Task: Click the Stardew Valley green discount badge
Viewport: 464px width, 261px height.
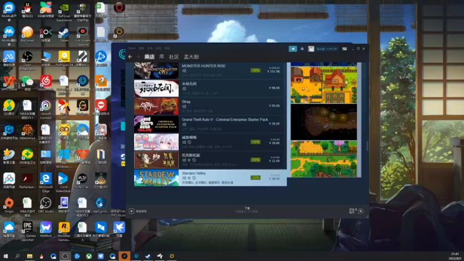Action: [x=255, y=178]
